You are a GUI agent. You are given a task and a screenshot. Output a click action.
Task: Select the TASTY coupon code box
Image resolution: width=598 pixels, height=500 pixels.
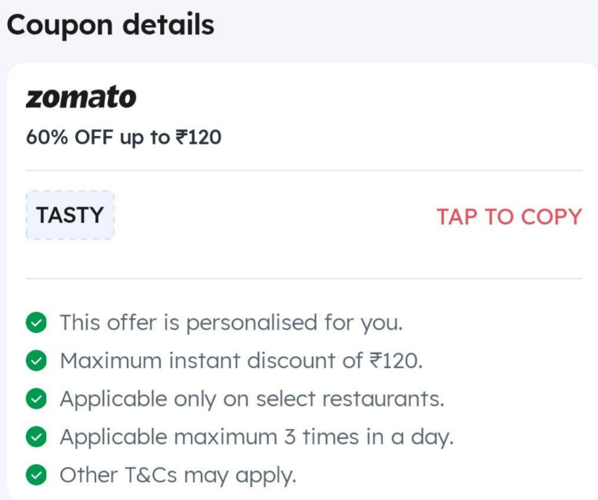click(x=70, y=216)
